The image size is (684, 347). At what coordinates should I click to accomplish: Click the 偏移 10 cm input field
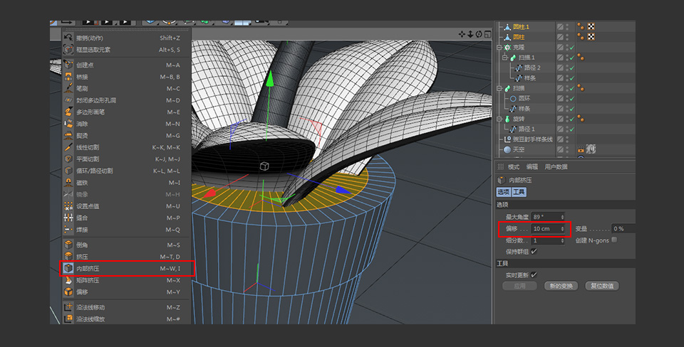[549, 228]
